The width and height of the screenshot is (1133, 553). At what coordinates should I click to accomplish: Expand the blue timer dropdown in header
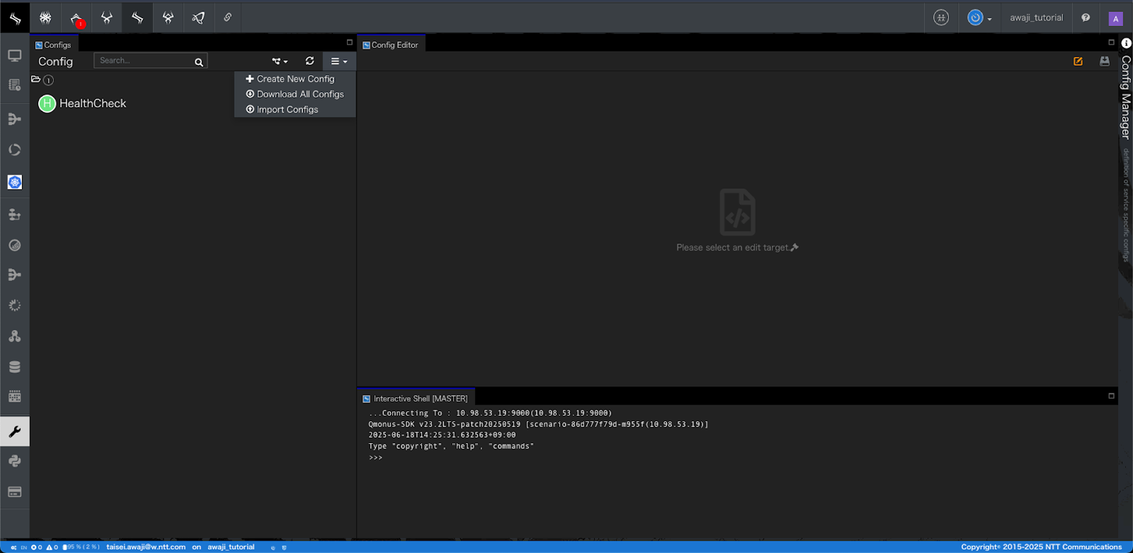(980, 18)
